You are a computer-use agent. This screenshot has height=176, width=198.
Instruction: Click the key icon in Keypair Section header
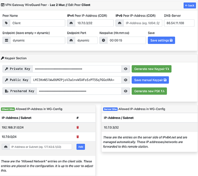point(2,58)
